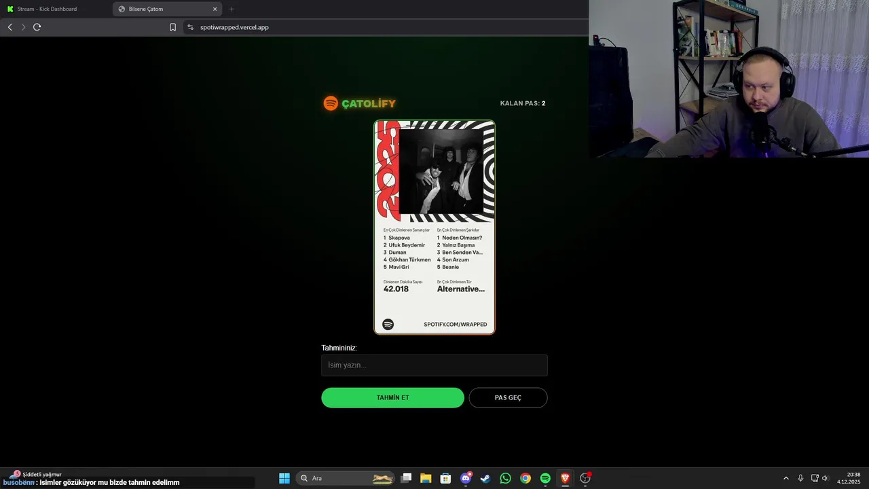This screenshot has width=869, height=489.
Task: Click artist Ufuk Beydemir
Action: [407, 245]
